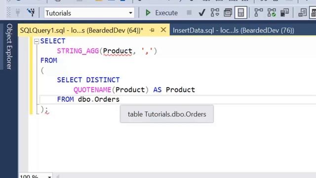Click the STRING_AGG function name
The width and height of the screenshot is (316, 178).
(78, 51)
